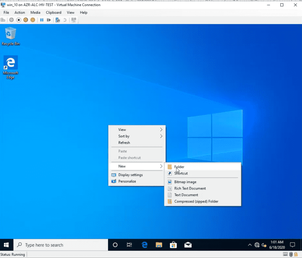Image resolution: width=302 pixels, height=258 pixels.
Task: Click the Turn Off toolbar icon
Action: point(18,20)
